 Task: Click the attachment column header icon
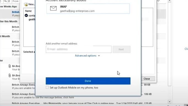coord(9,1)
